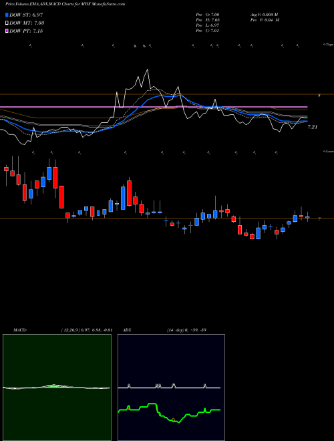Image resolution: width=334 pixels, height=441 pixels.
Task: Click the last candlestick on the right
Action: 307,217
